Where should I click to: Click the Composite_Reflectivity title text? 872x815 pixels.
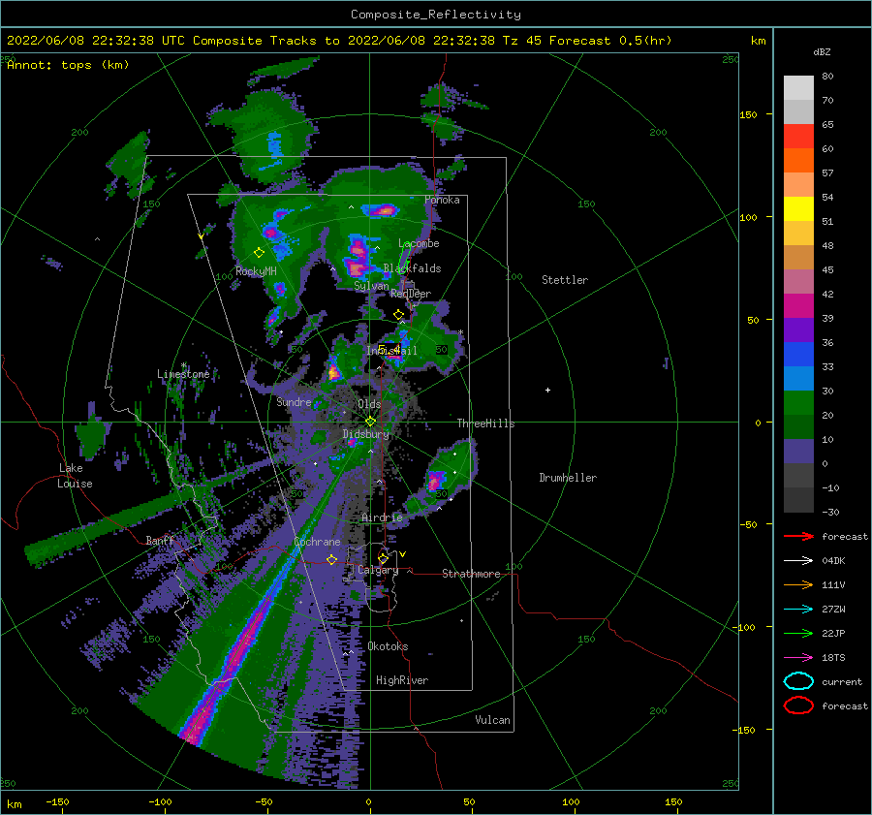pyautogui.click(x=436, y=15)
